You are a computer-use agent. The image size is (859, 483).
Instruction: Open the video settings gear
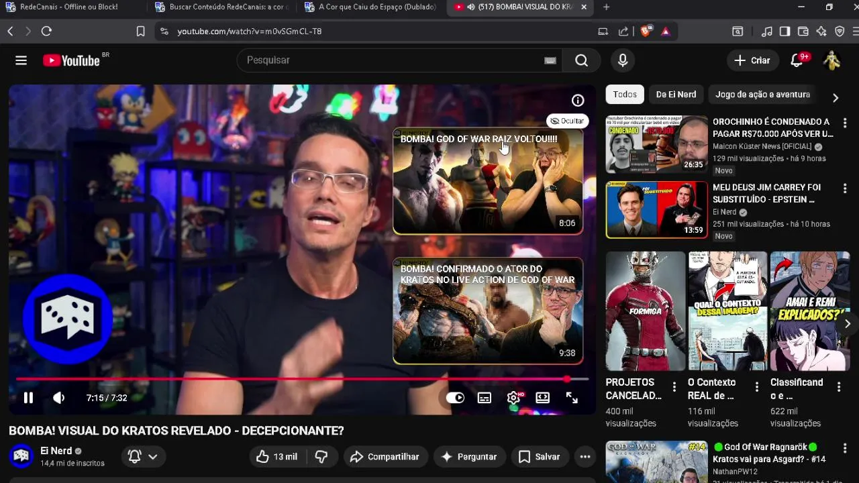pyautogui.click(x=513, y=398)
